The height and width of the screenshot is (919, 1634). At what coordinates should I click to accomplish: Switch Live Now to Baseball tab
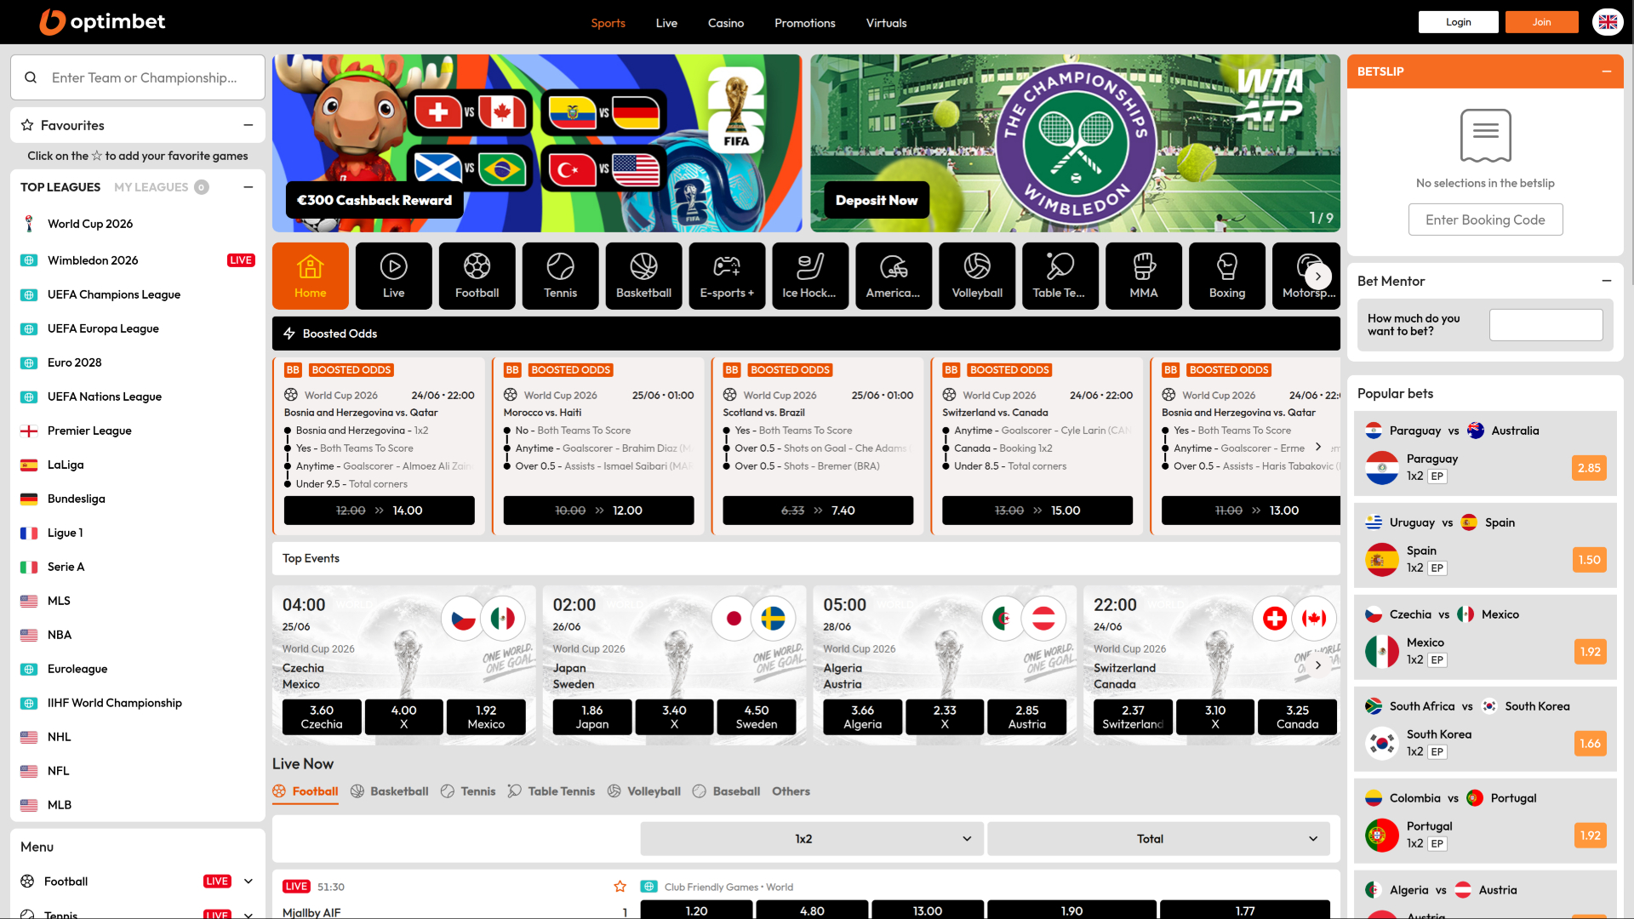click(x=726, y=791)
